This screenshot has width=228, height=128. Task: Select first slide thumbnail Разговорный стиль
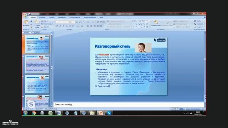point(37,44)
